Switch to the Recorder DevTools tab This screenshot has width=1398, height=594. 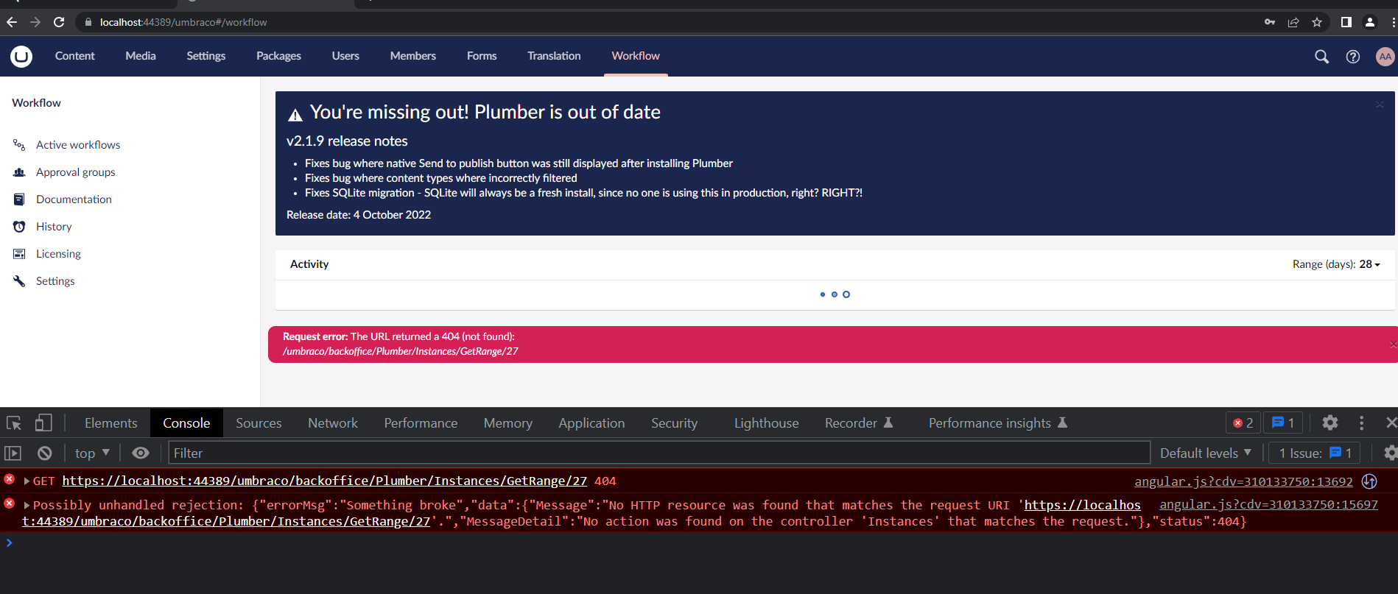point(859,423)
